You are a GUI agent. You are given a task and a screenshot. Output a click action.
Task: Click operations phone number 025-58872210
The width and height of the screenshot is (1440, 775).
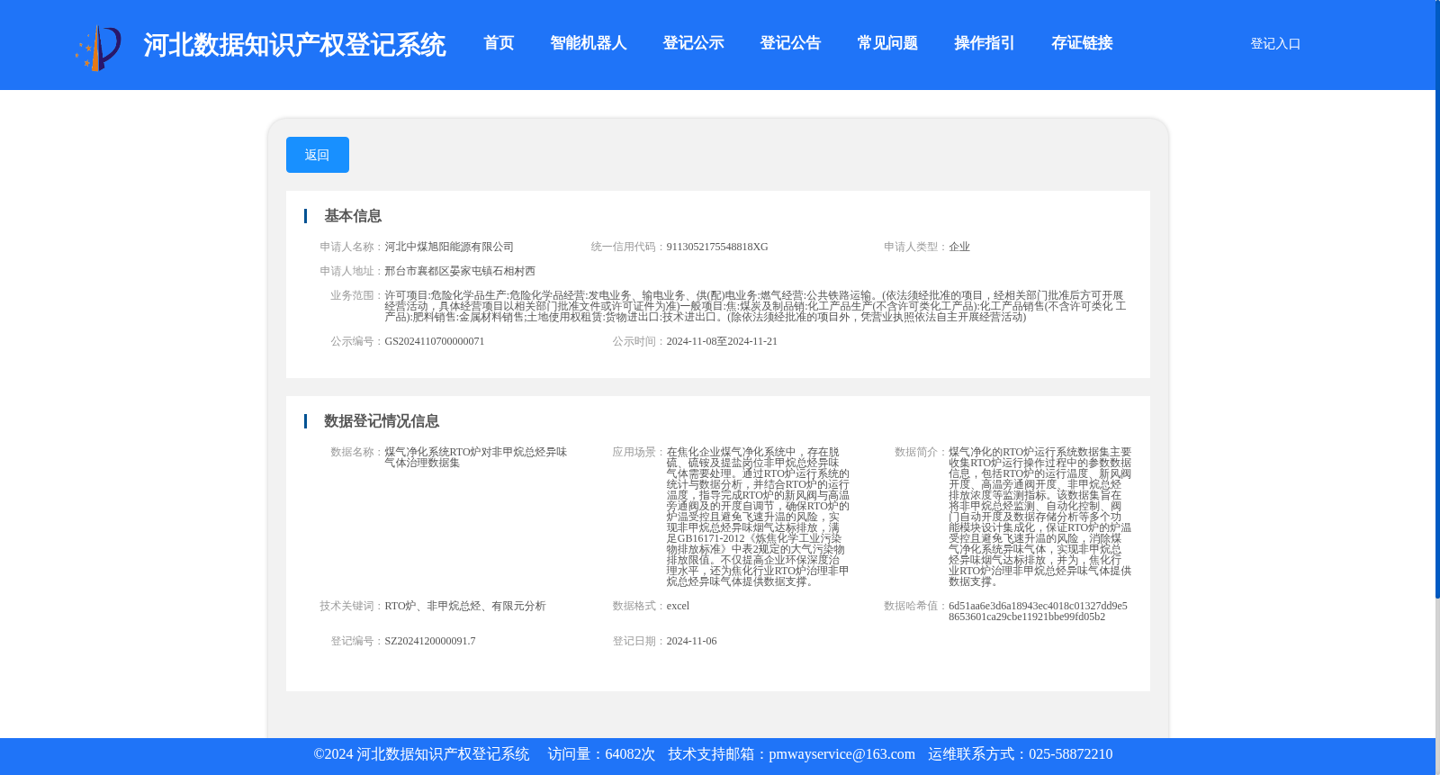coord(1070,754)
